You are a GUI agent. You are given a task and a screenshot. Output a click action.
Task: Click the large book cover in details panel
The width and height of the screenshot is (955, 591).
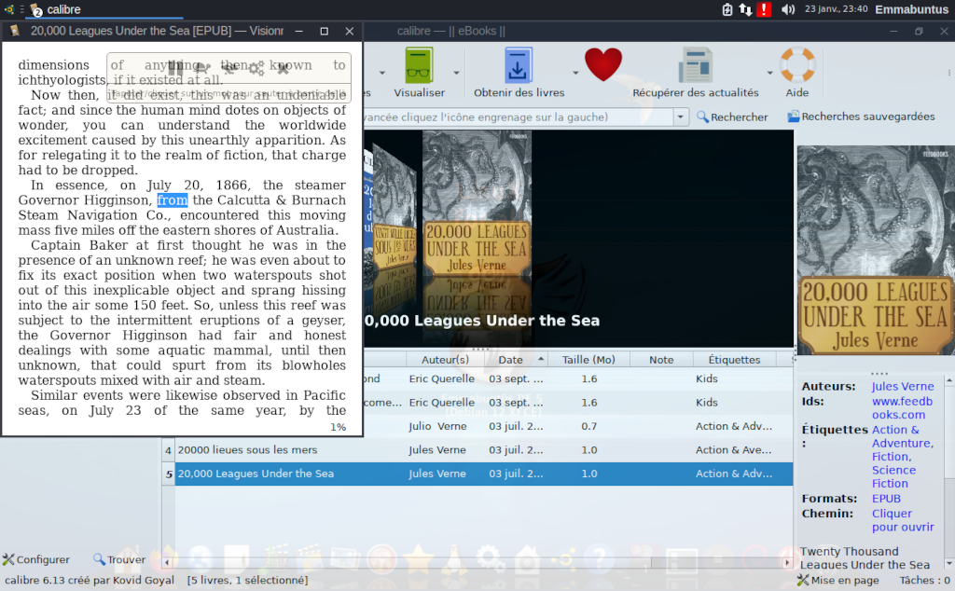[x=875, y=250]
